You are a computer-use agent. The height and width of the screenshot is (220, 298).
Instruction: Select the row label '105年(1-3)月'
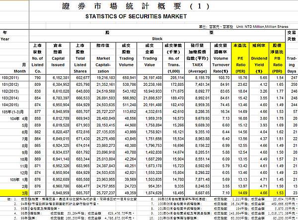(x=12, y=111)
